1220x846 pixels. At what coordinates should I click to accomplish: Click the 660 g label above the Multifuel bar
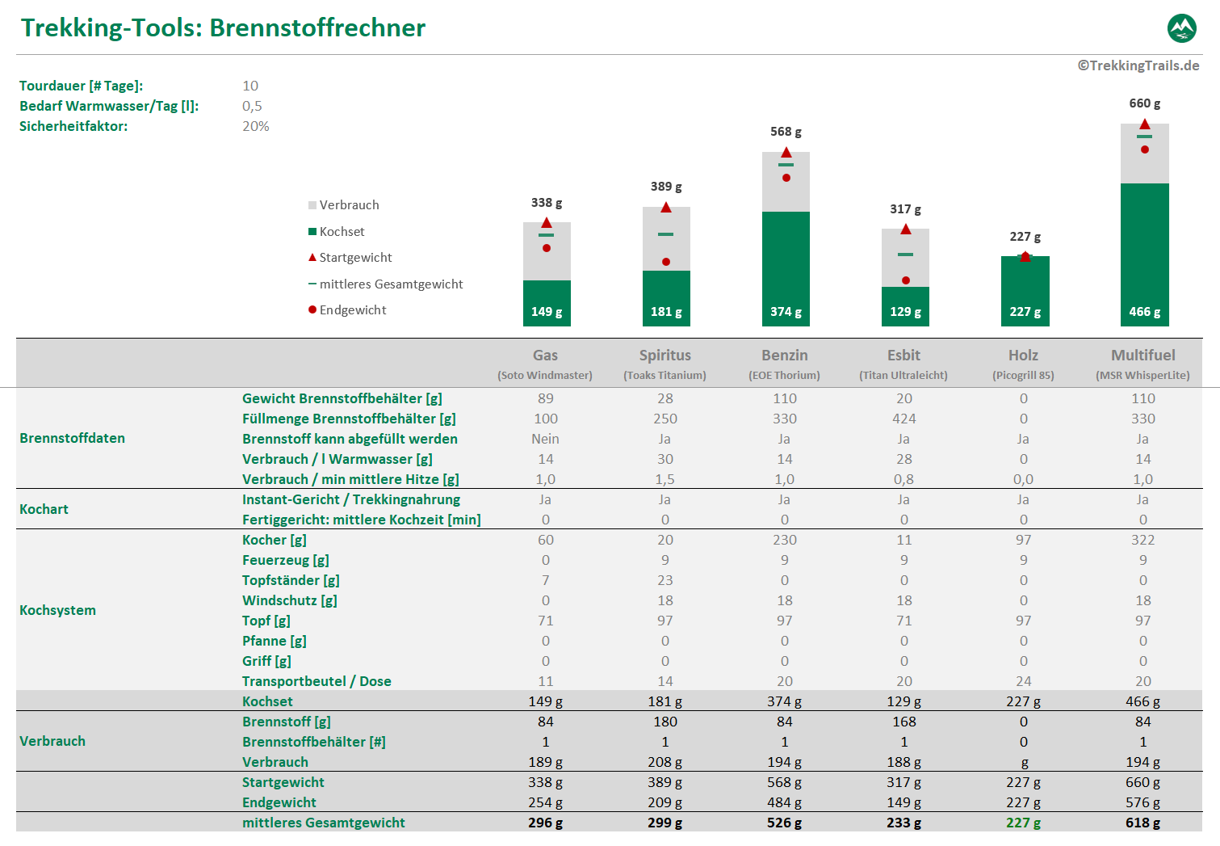pos(1144,103)
